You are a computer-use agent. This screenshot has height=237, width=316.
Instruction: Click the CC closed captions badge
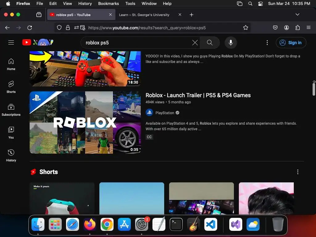pos(149,137)
